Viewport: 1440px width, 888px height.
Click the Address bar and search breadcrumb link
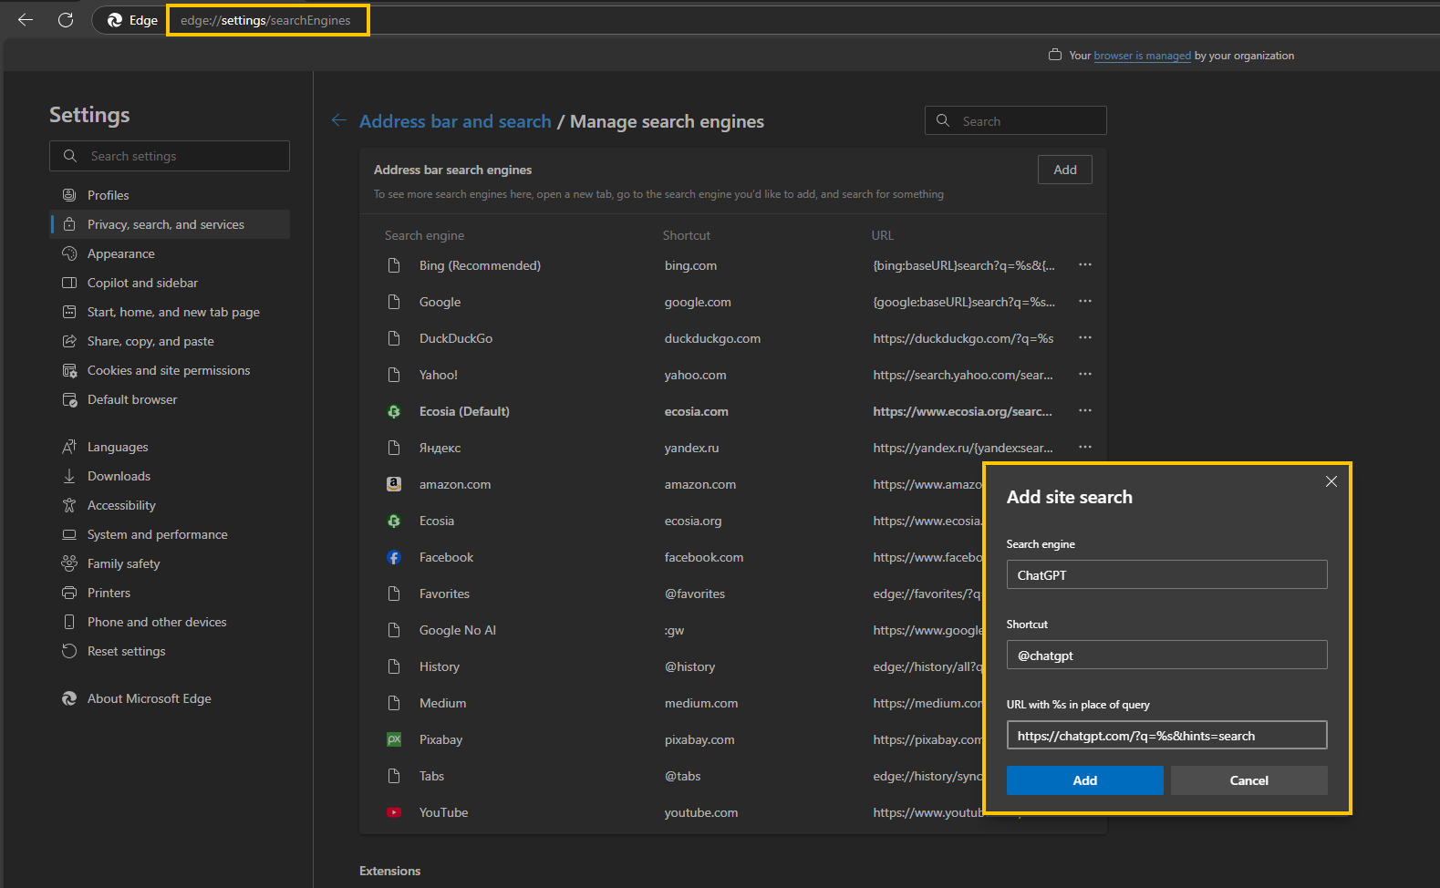455,121
